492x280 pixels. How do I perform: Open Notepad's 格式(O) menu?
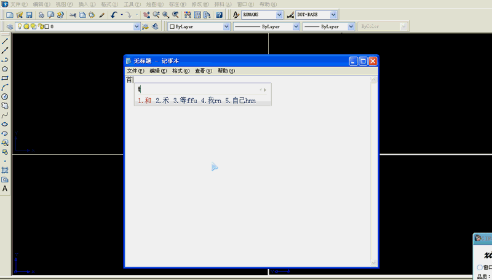(x=181, y=71)
